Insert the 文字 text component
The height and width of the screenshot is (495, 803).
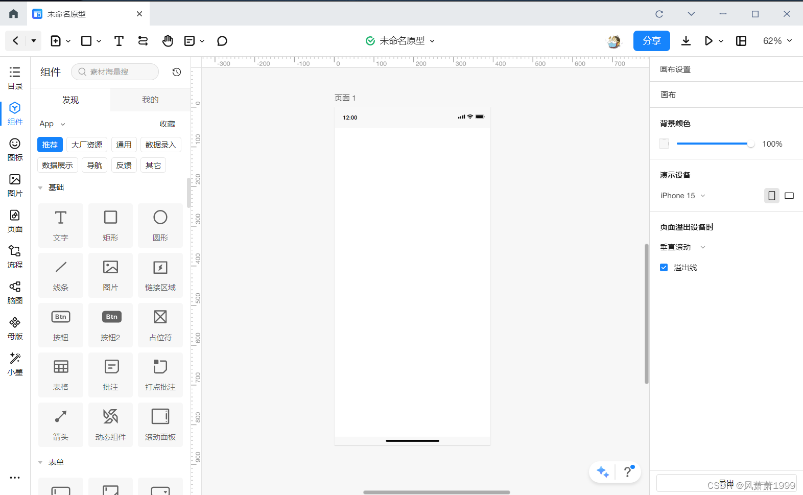click(61, 225)
